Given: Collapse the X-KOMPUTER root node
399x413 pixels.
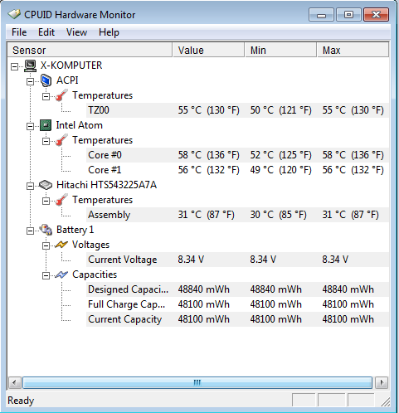Looking at the screenshot, I should [x=14, y=66].
